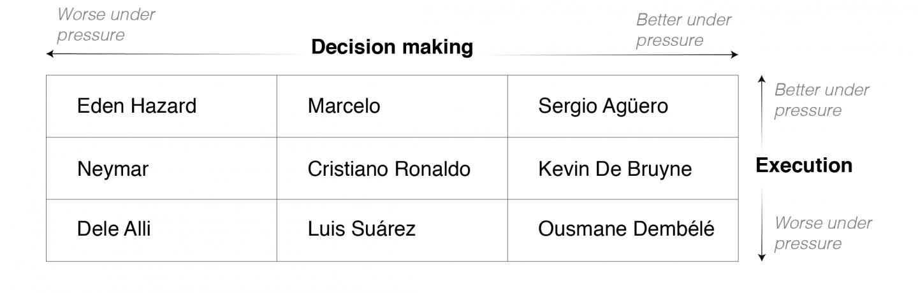
Task: Select the Neymar cell
Action: 112,169
